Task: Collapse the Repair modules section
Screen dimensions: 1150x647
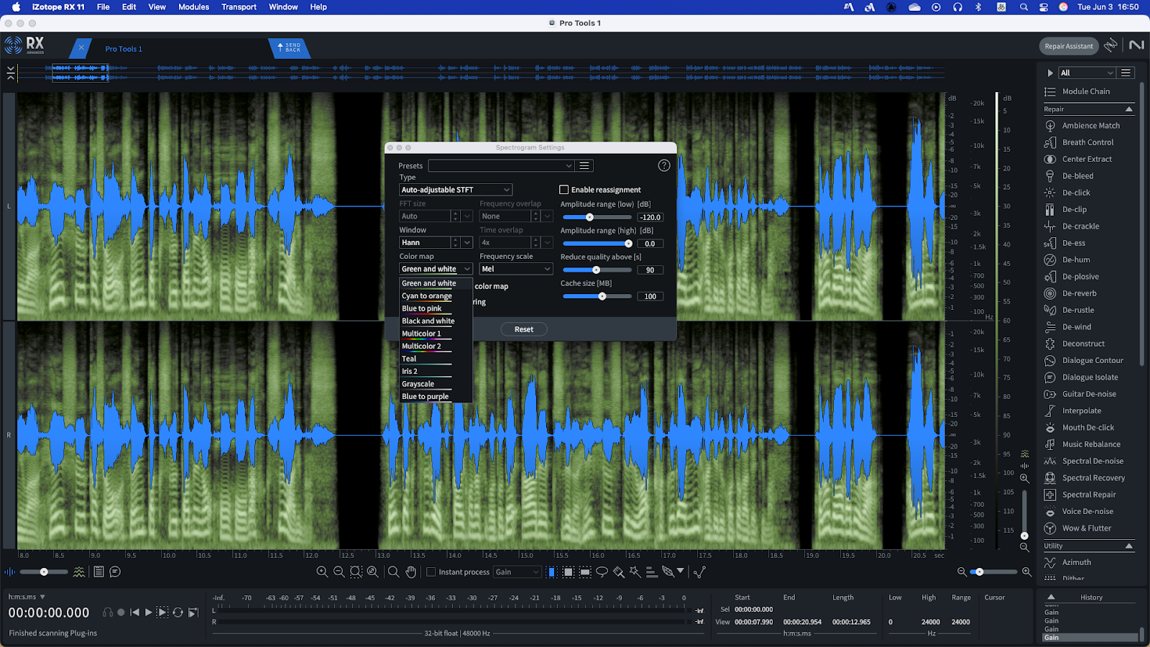Action: coord(1128,109)
